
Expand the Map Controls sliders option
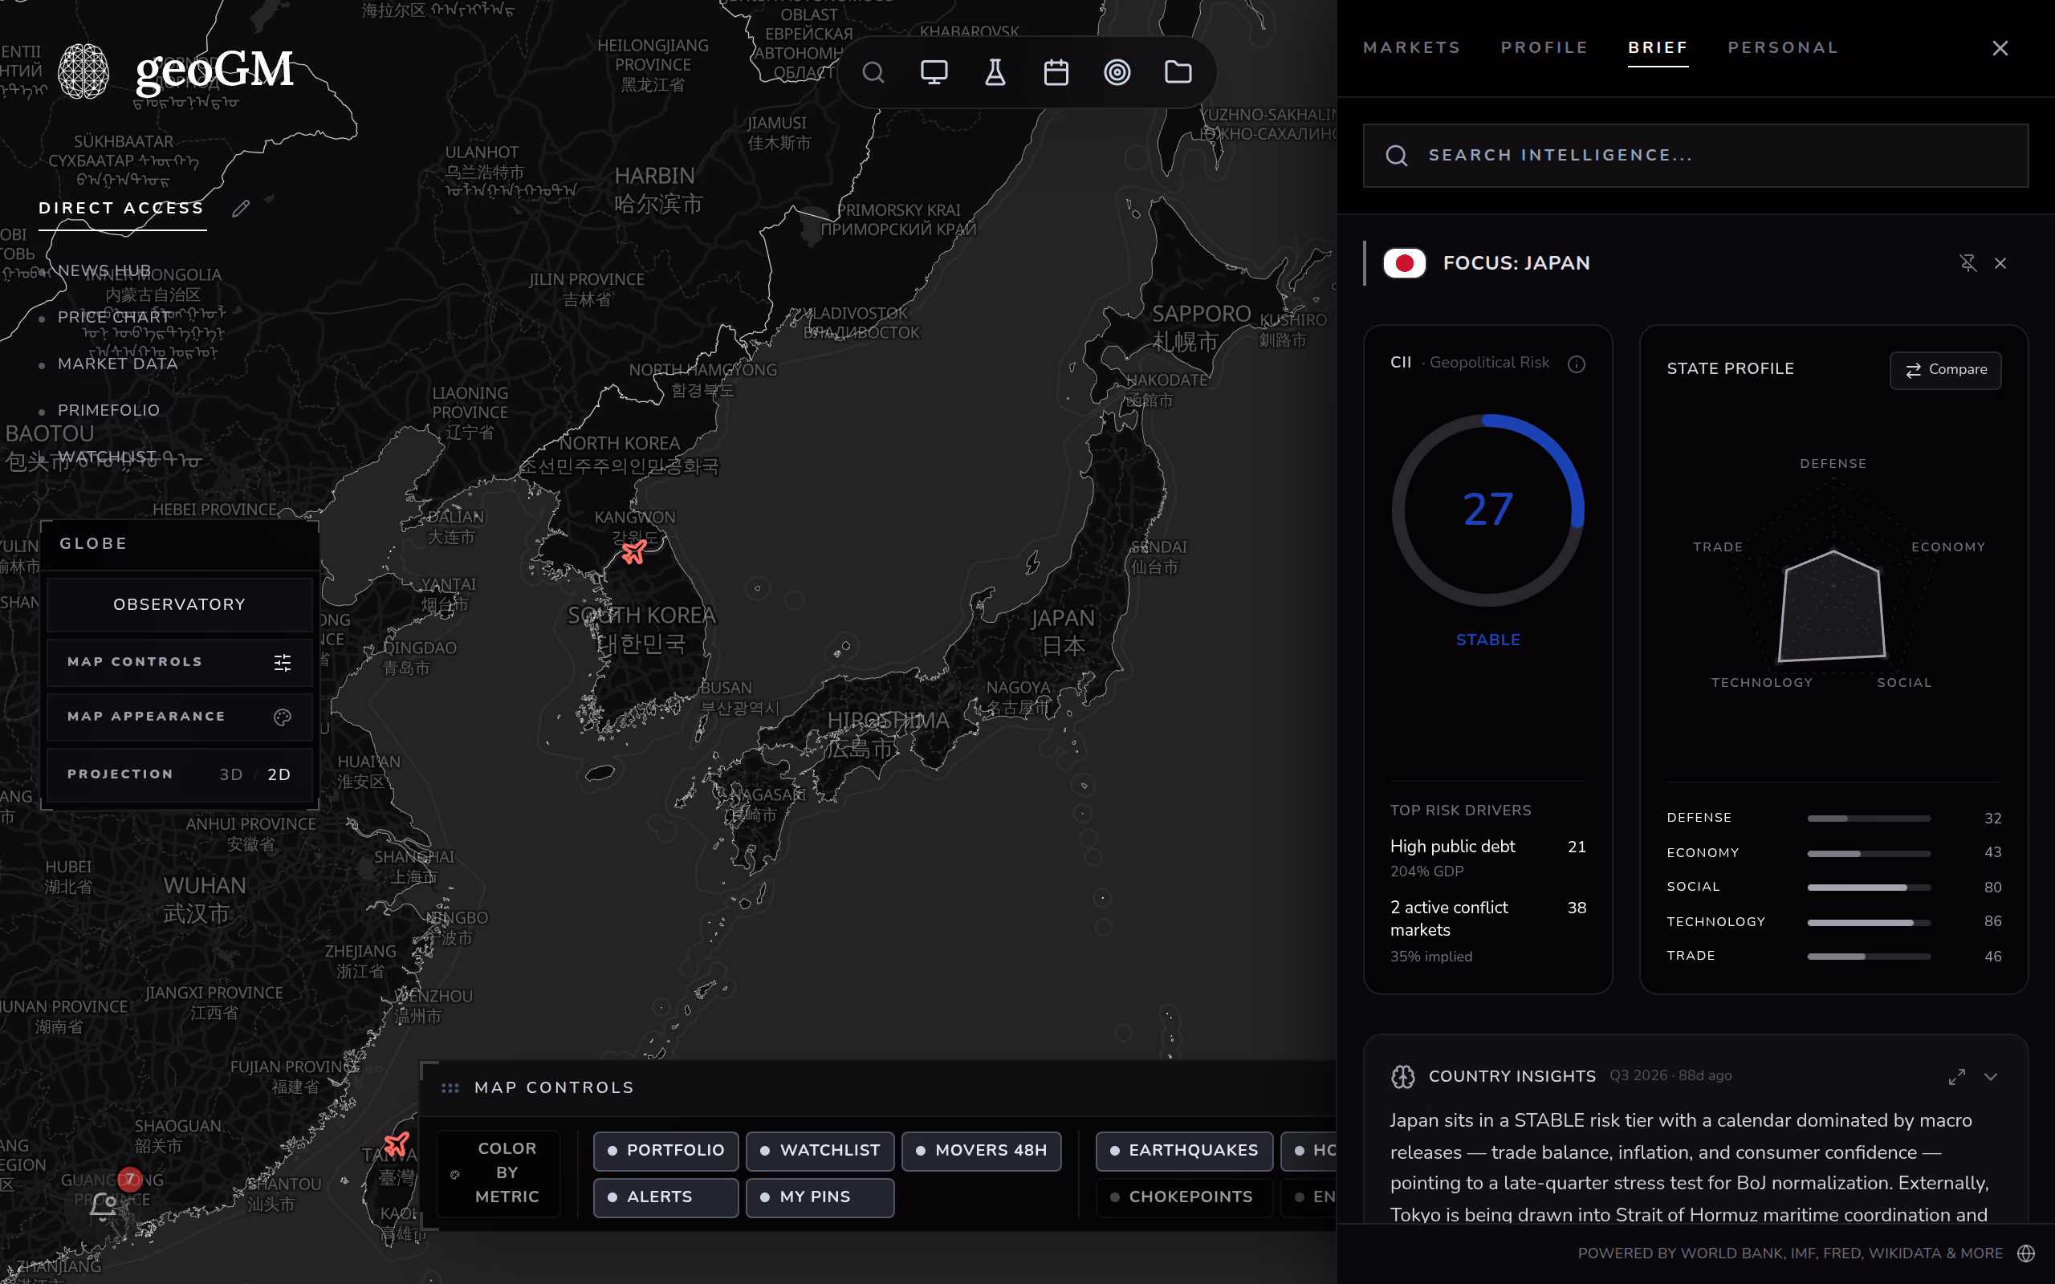click(x=179, y=662)
